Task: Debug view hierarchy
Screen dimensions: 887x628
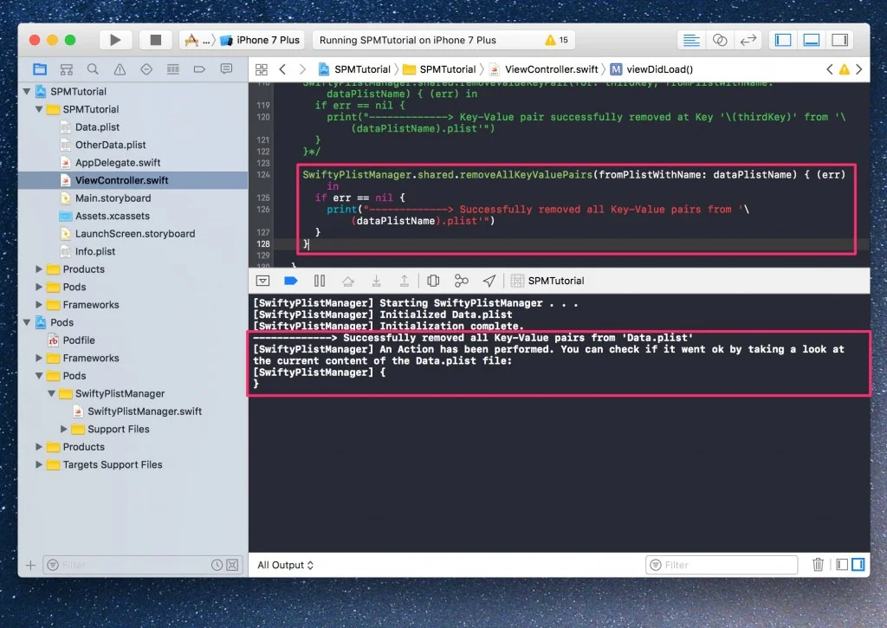Action: coord(433,282)
